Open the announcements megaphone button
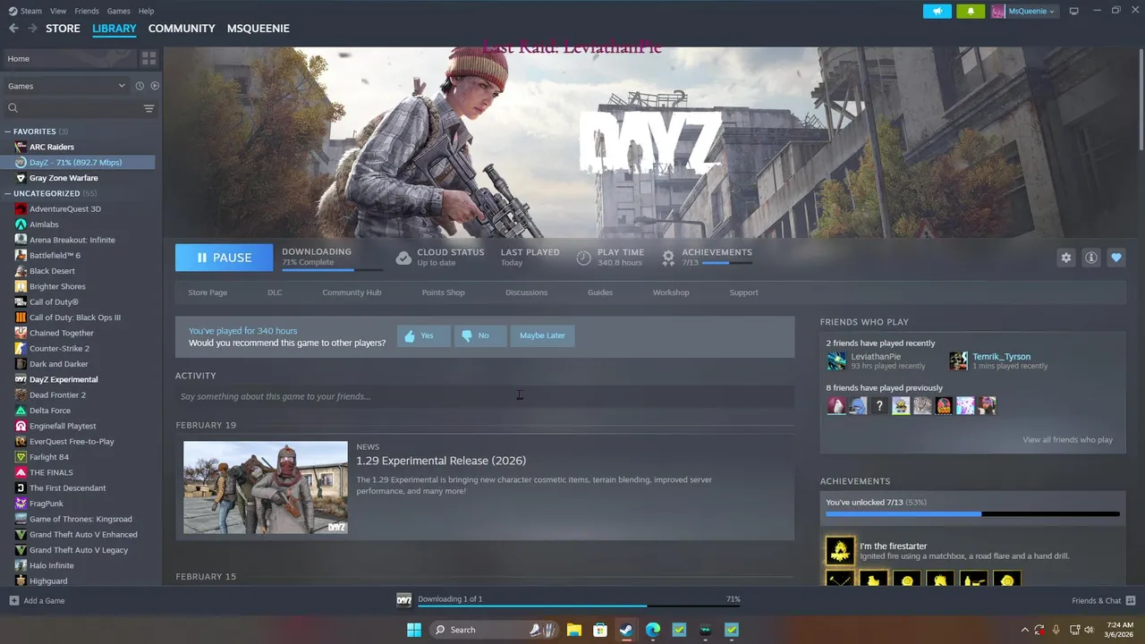The image size is (1145, 644). pyautogui.click(x=937, y=11)
